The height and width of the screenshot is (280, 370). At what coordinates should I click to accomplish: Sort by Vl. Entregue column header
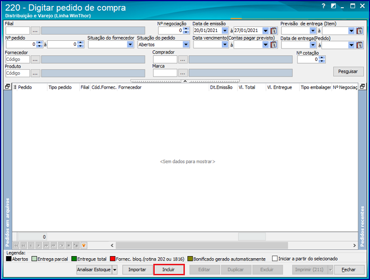(282, 87)
